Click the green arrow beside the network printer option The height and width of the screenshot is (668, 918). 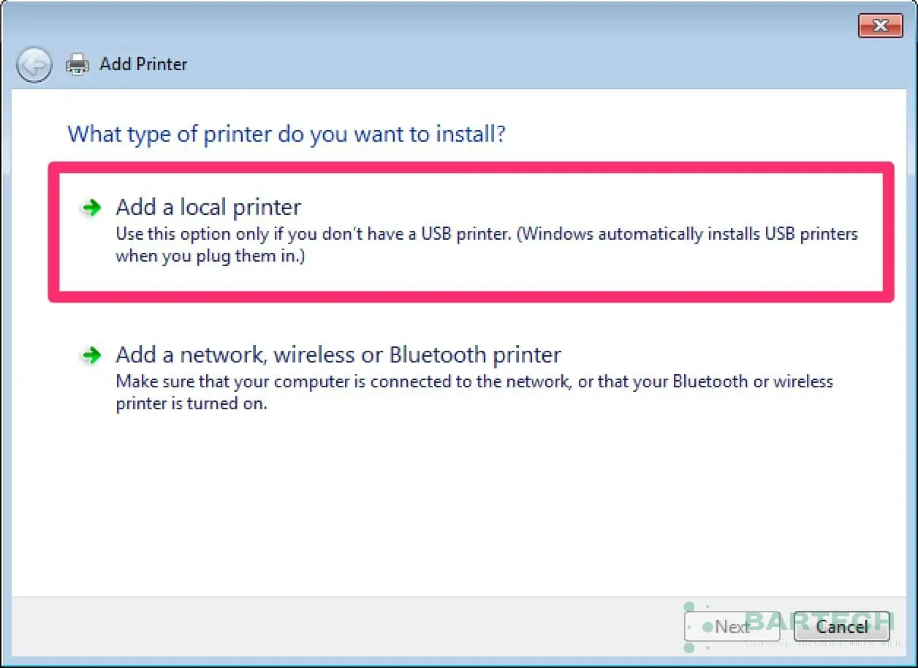tap(91, 354)
